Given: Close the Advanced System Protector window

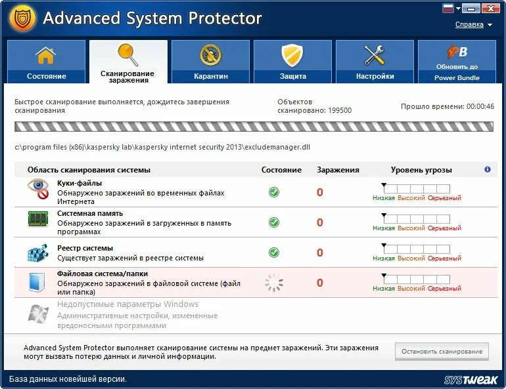Looking at the screenshot, I should [x=490, y=9].
